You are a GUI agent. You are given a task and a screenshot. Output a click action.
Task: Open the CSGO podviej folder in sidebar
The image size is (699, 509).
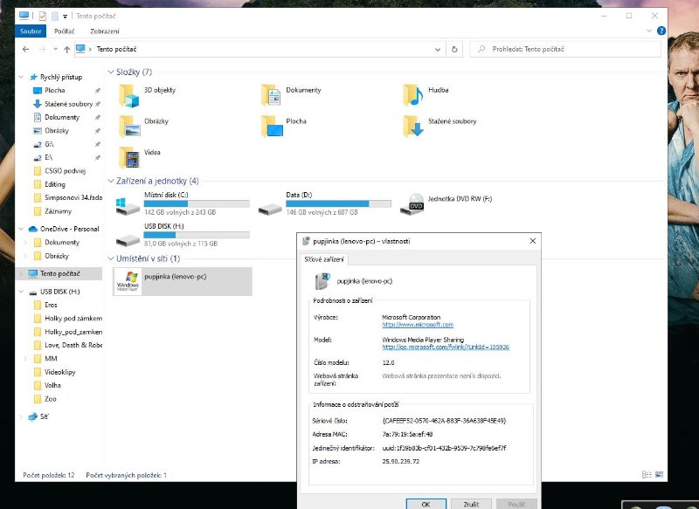[65, 171]
